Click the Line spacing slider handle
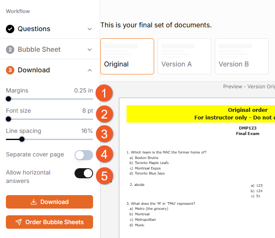This screenshot has height=238, width=275. [x=22, y=139]
